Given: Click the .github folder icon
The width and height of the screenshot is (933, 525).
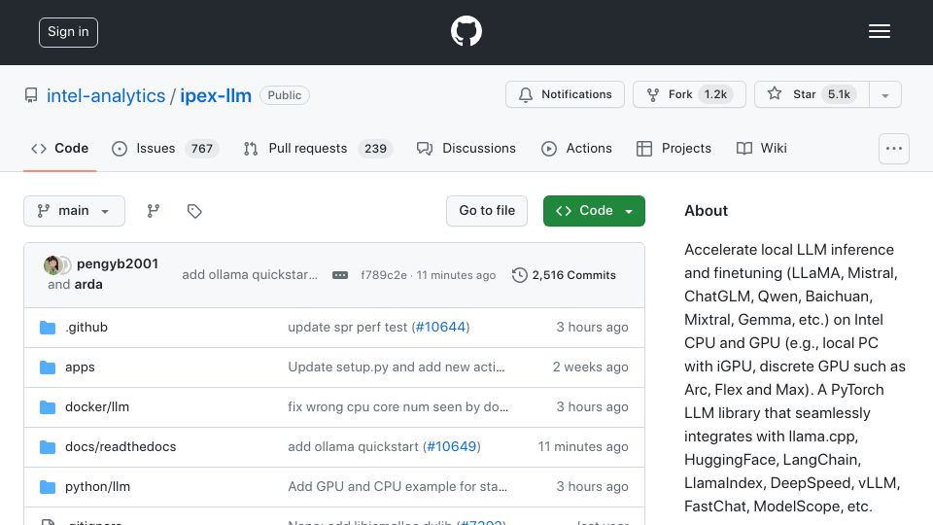Looking at the screenshot, I should pos(48,328).
